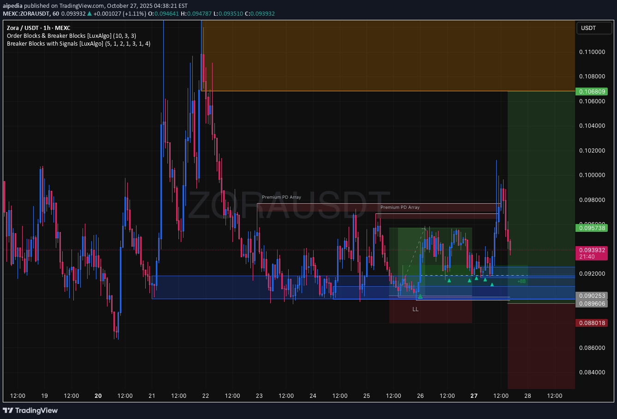Image resolution: width=617 pixels, height=419 pixels.
Task: Select the large orange zone at the chart top
Action: point(387,55)
